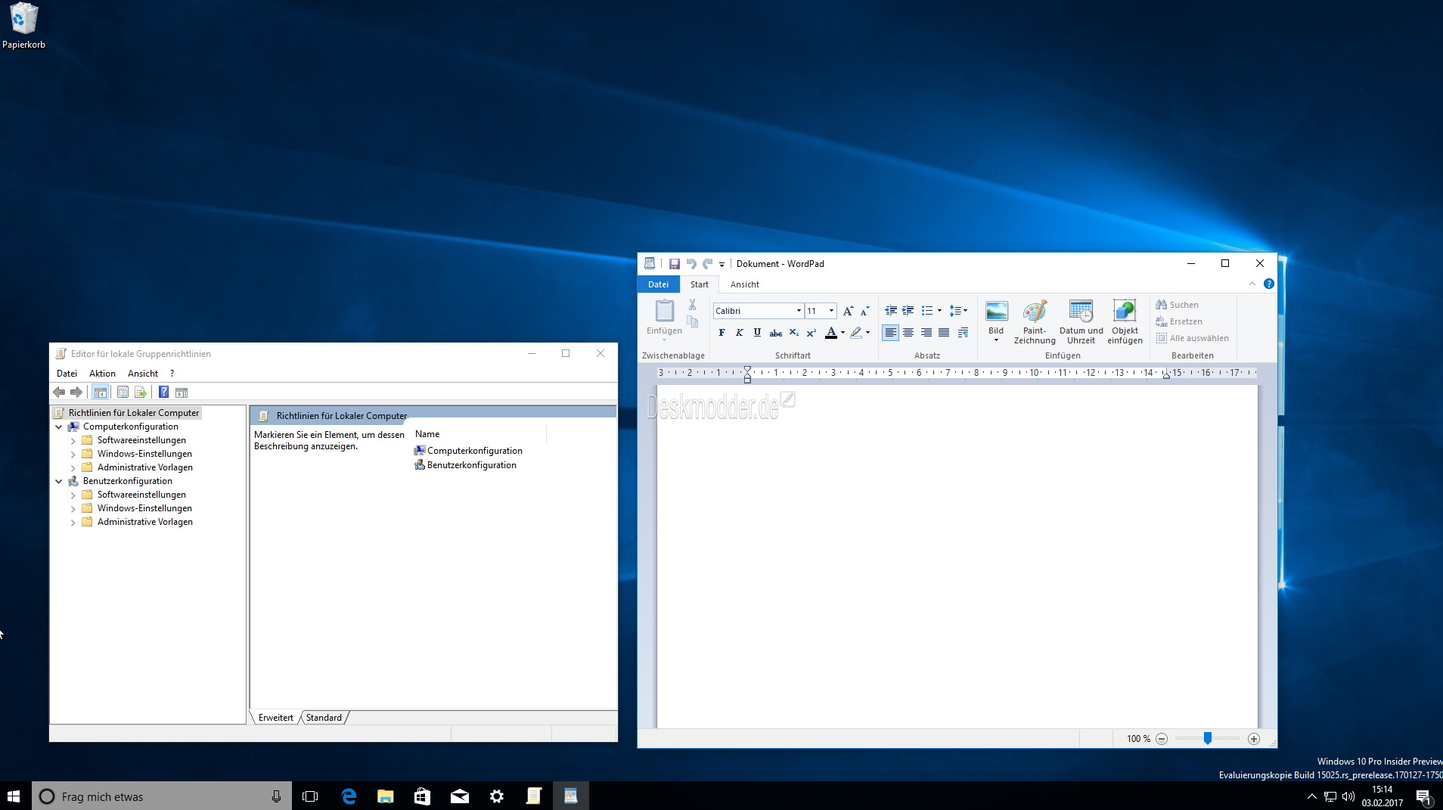
Task: Decrease font size with the shrink font icon
Action: click(x=864, y=311)
